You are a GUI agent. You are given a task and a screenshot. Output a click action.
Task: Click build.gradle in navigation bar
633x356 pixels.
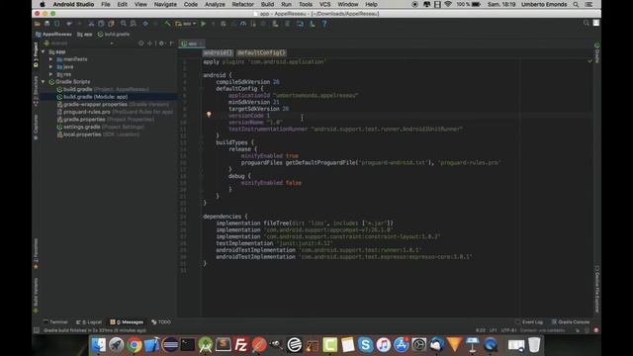coord(114,35)
